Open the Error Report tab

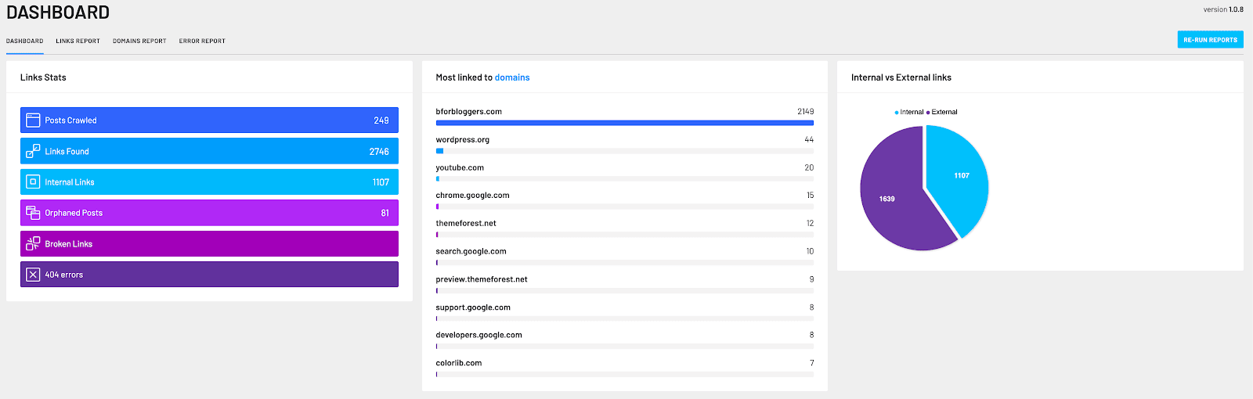pos(202,41)
